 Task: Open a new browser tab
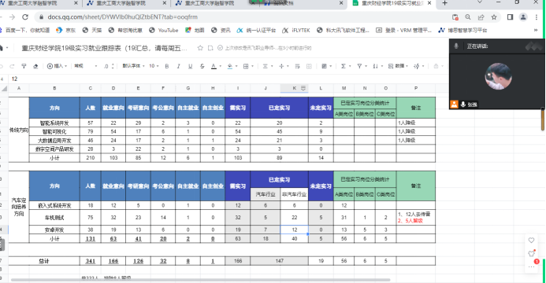tap(444, 3)
